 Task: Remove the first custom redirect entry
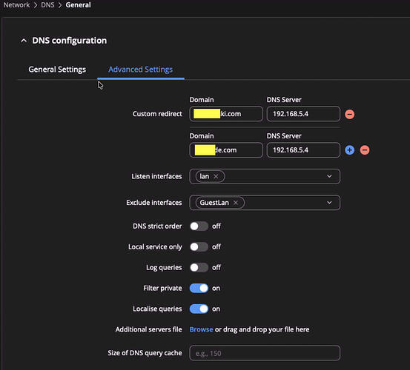pyautogui.click(x=349, y=114)
